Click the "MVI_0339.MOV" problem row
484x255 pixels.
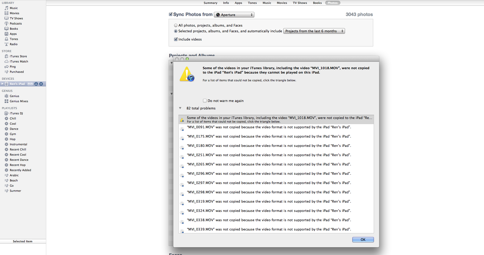pos(276,230)
